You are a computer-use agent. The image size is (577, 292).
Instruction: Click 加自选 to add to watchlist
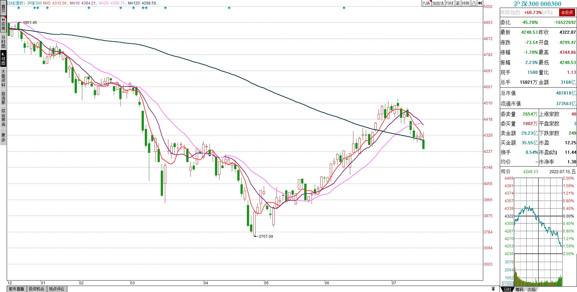pos(438,3)
